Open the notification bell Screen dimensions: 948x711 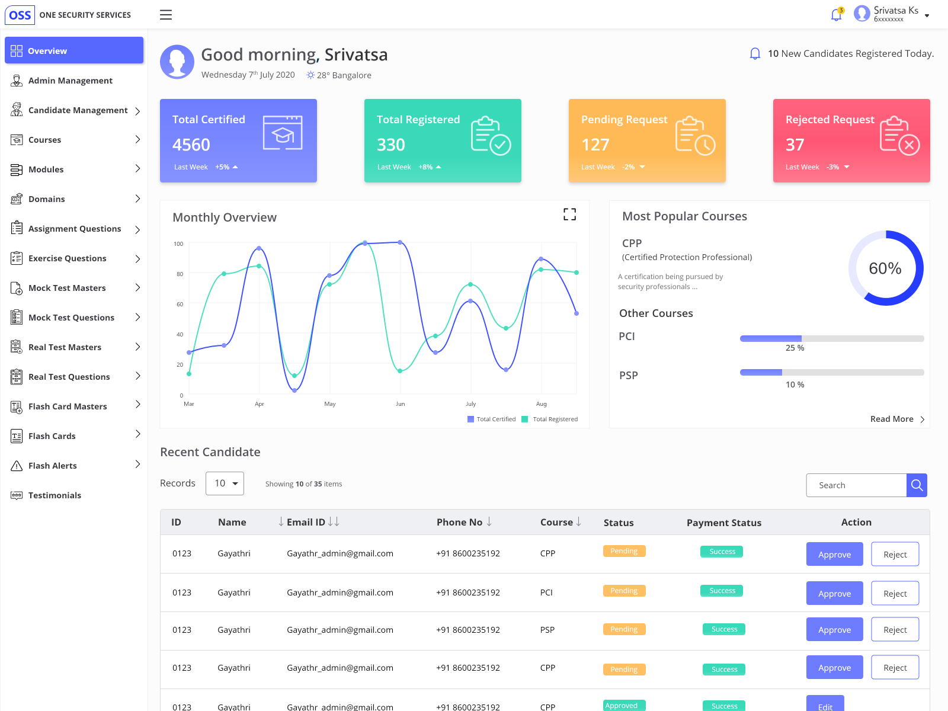coord(835,14)
